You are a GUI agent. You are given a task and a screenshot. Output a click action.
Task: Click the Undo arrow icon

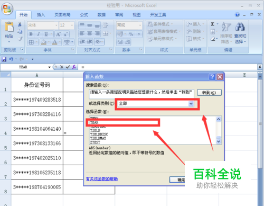click(x=11, y=59)
